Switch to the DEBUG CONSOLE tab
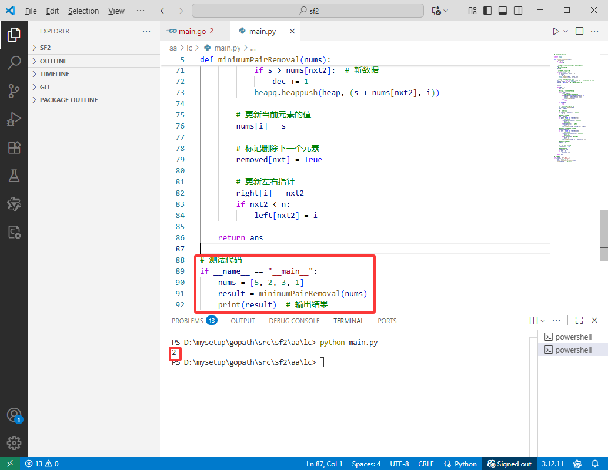The width and height of the screenshot is (608, 470). tap(295, 321)
